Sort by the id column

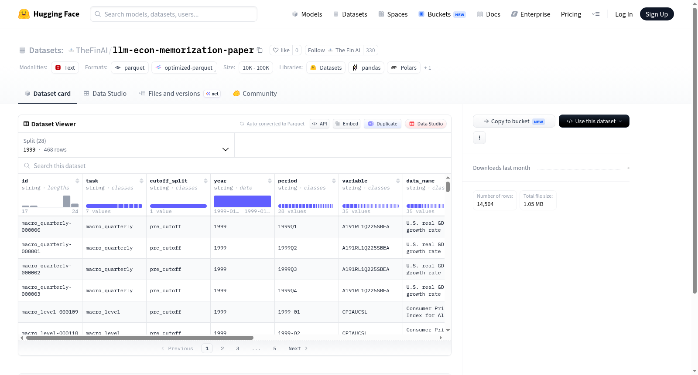point(77,181)
